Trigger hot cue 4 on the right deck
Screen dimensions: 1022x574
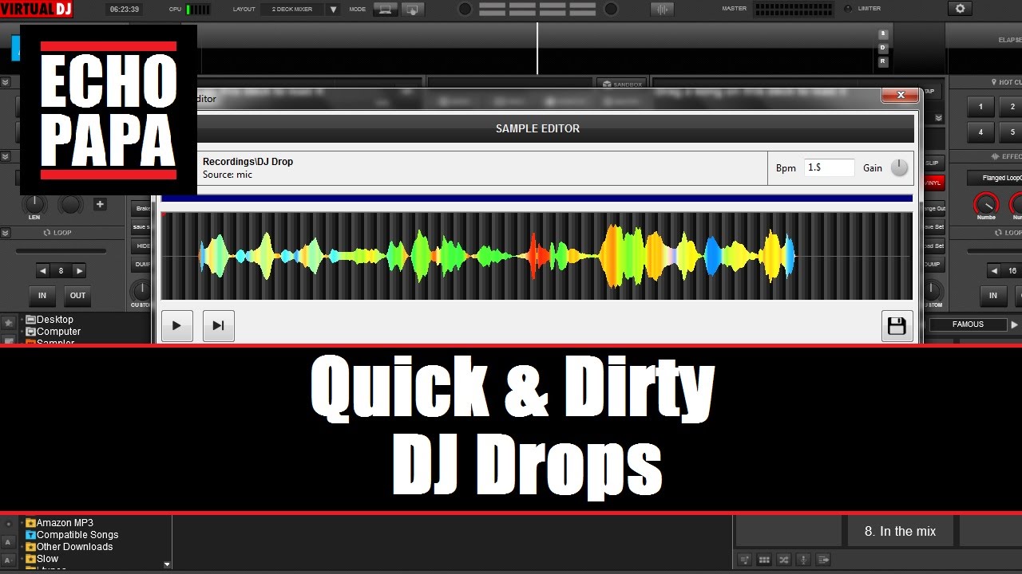click(x=980, y=132)
